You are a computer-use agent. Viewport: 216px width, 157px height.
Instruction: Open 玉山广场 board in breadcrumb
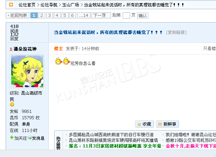(71, 5)
